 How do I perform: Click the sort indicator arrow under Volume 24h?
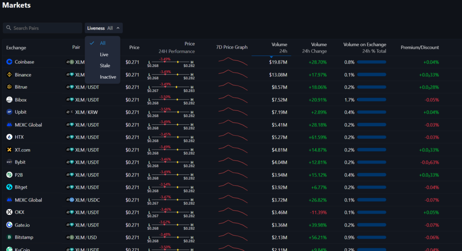pyautogui.click(x=271, y=56)
